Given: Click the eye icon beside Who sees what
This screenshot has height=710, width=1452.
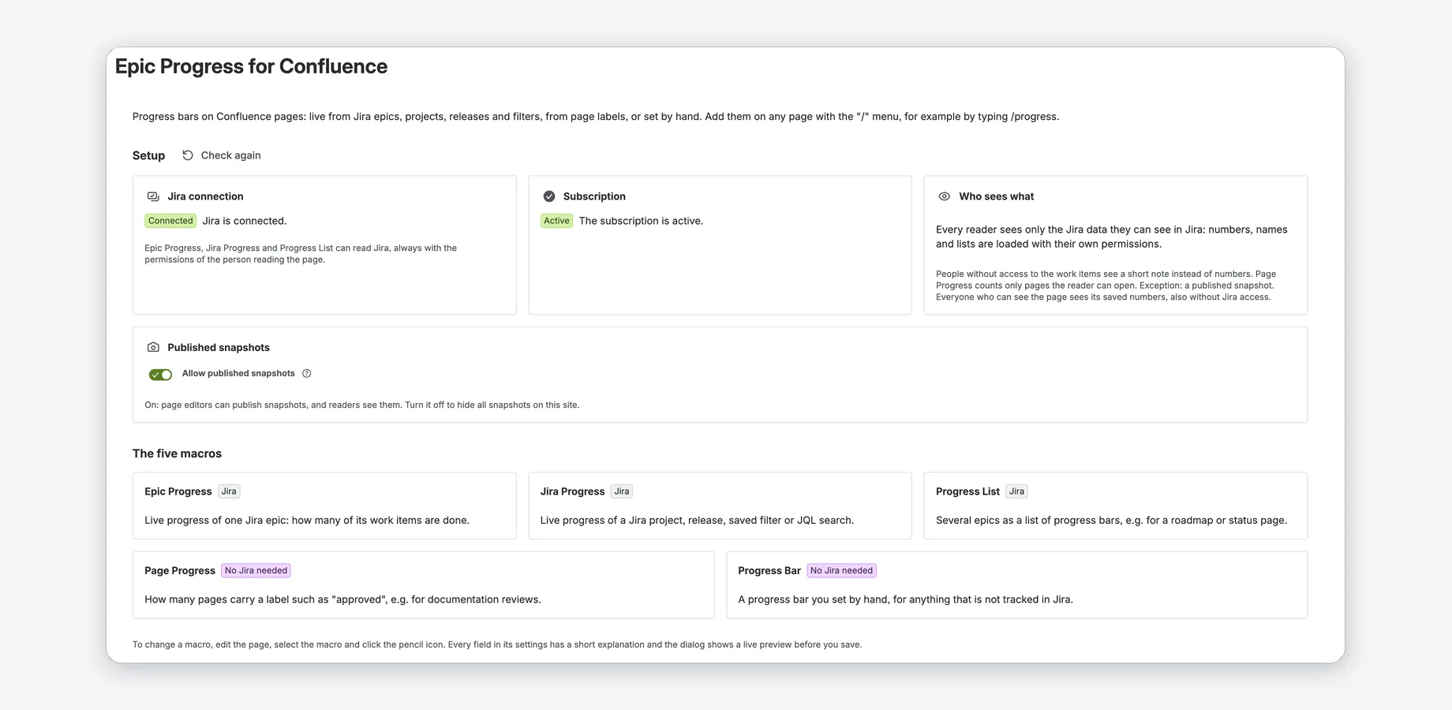Looking at the screenshot, I should 944,196.
